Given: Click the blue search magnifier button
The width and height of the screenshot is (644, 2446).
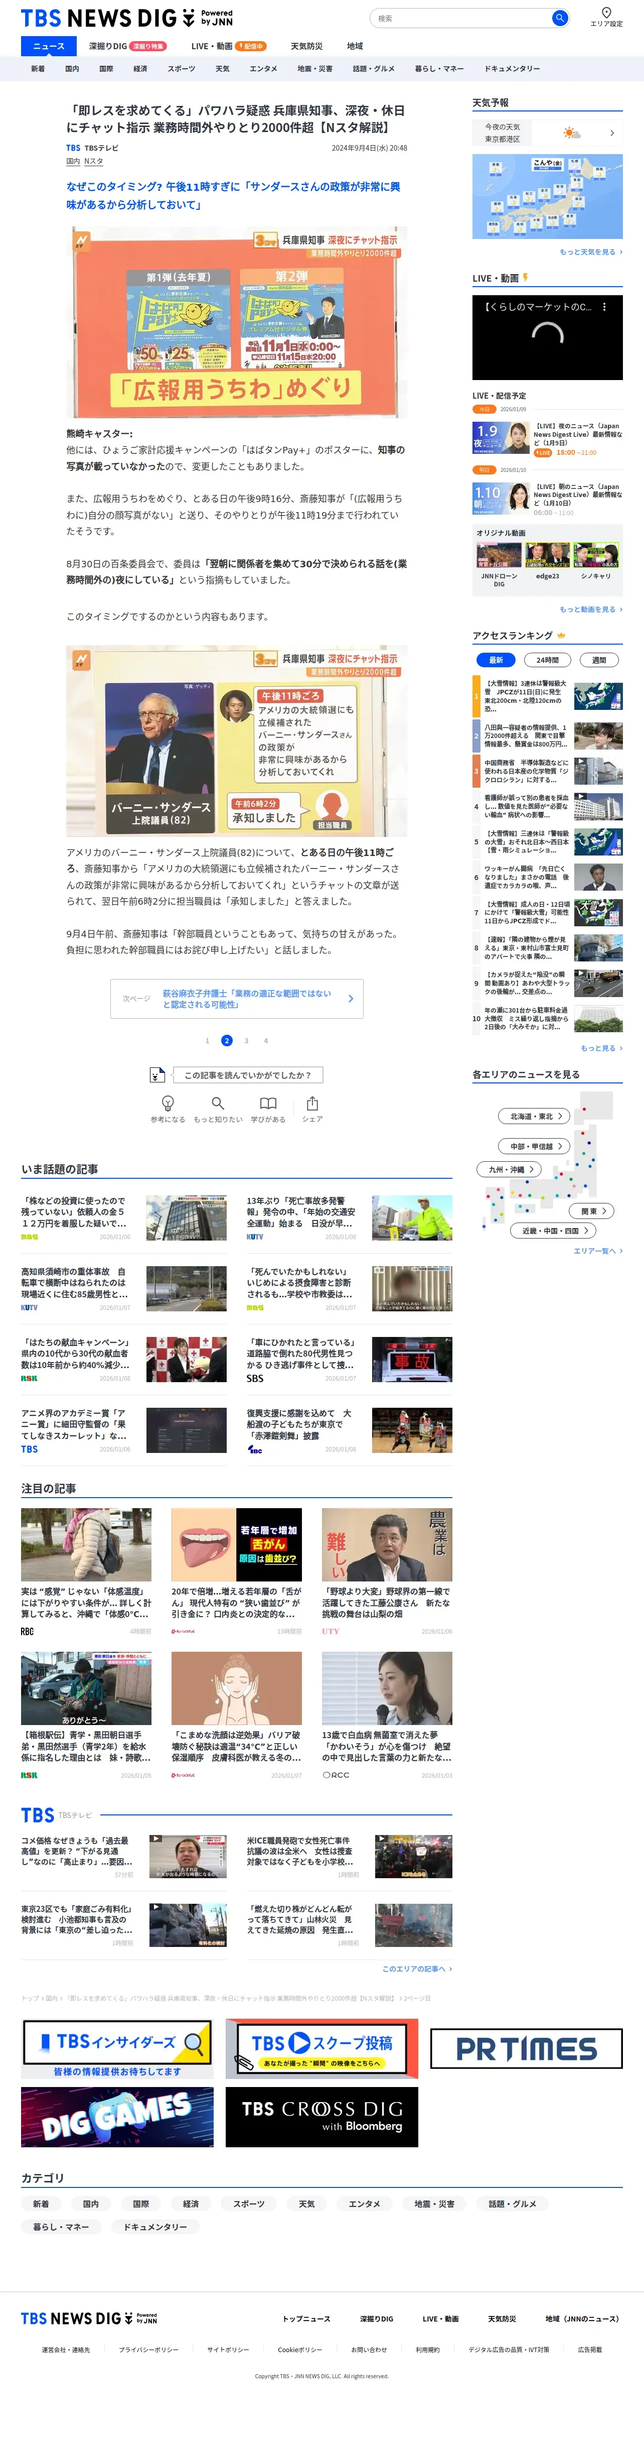Looking at the screenshot, I should click(x=560, y=18).
